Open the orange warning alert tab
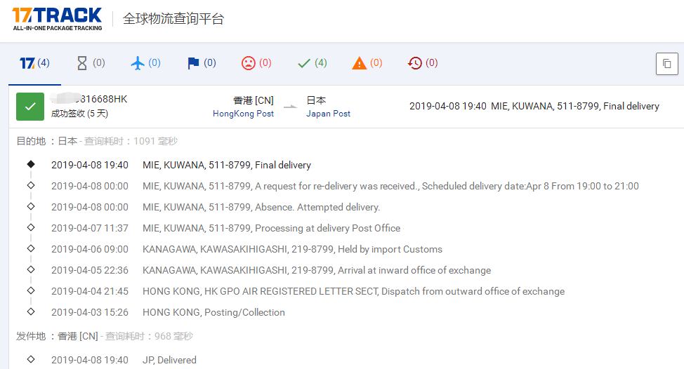This screenshot has width=684, height=369. click(x=367, y=63)
